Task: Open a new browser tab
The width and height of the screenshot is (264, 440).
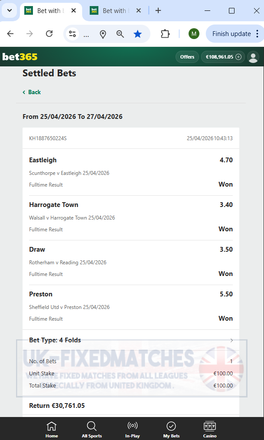Action: [x=158, y=11]
